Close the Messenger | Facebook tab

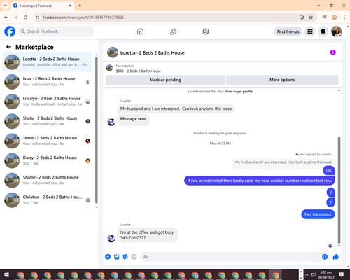click(x=70, y=6)
